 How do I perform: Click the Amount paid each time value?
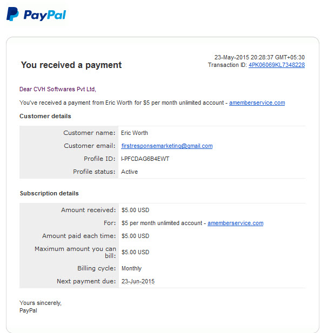[135, 236]
